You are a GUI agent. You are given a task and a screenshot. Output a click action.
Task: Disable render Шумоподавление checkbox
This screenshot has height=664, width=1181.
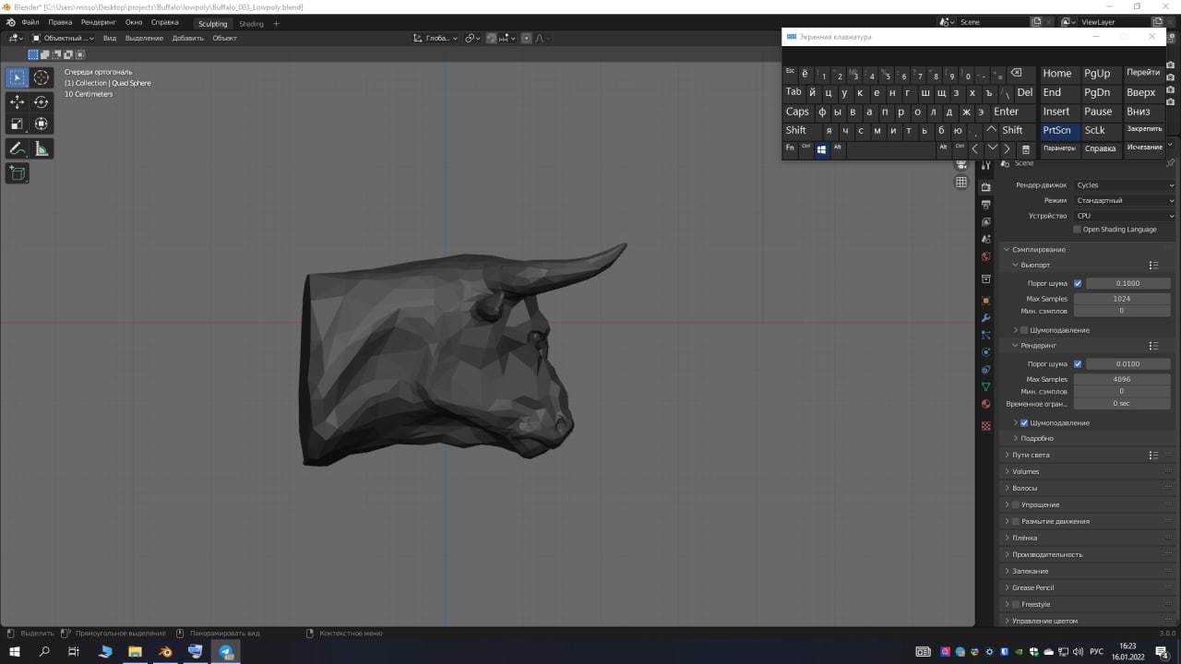1023,422
